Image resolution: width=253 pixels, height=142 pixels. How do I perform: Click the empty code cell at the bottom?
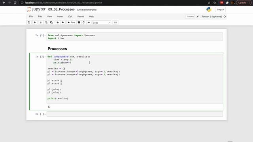point(135,114)
